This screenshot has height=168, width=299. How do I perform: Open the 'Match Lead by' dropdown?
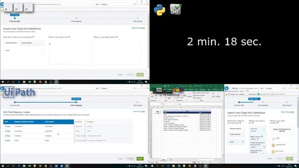click(255, 139)
